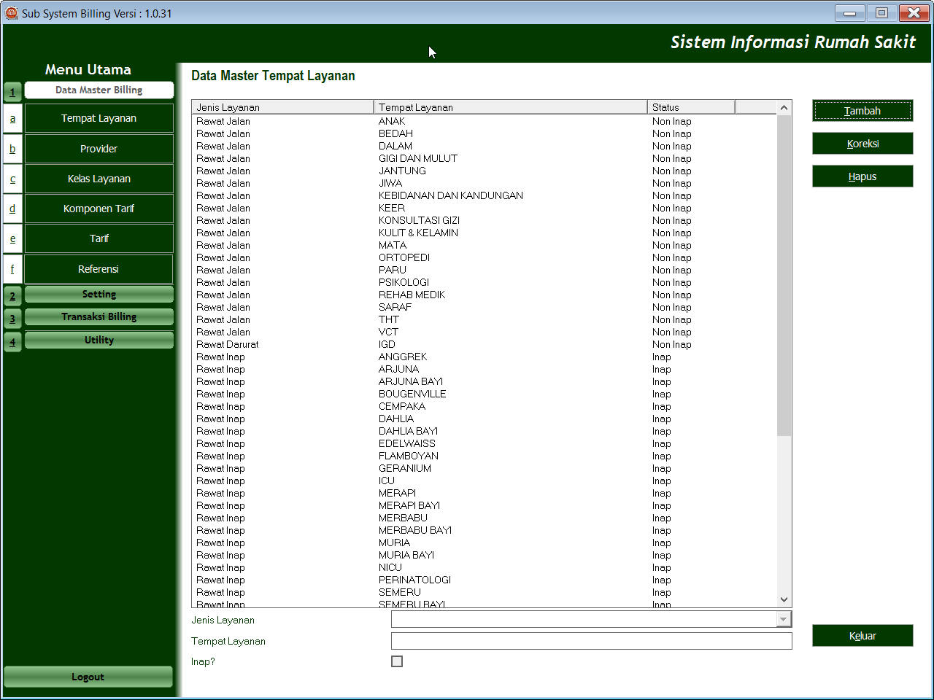The width and height of the screenshot is (934, 700).
Task: Click shortcut tab number 4
Action: [12, 342]
